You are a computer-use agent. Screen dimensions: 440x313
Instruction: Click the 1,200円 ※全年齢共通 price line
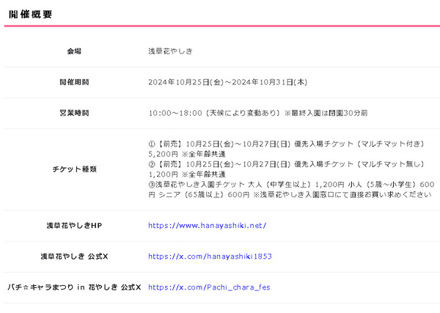pos(187,174)
